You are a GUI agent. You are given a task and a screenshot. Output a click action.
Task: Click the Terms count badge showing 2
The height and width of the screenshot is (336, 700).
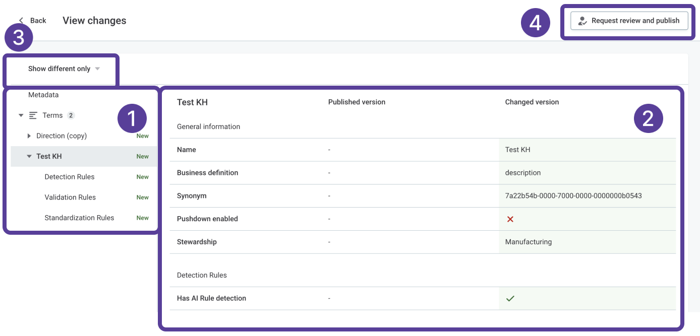coord(71,115)
